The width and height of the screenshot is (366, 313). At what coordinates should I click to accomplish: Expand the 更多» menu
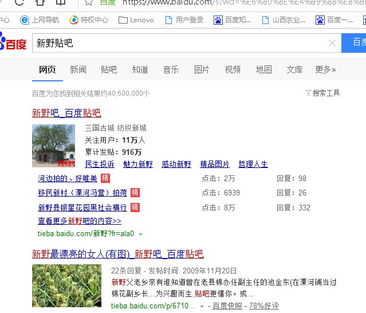point(325,69)
